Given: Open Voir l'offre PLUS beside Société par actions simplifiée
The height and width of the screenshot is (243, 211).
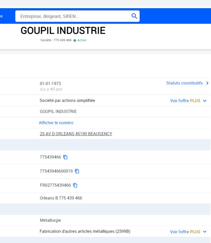Looking at the screenshot, I should [185, 101].
